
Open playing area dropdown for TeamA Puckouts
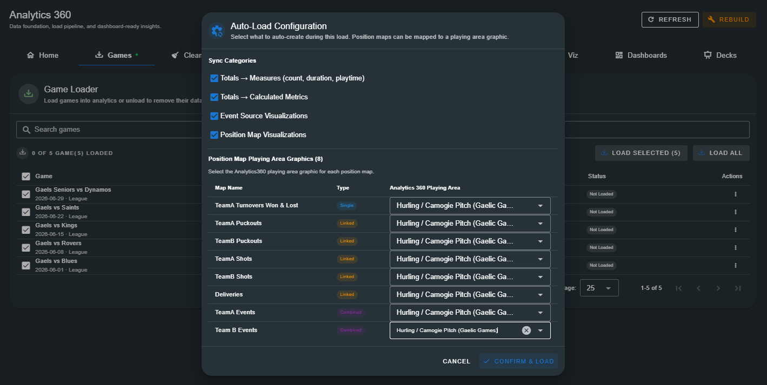[x=470, y=224]
